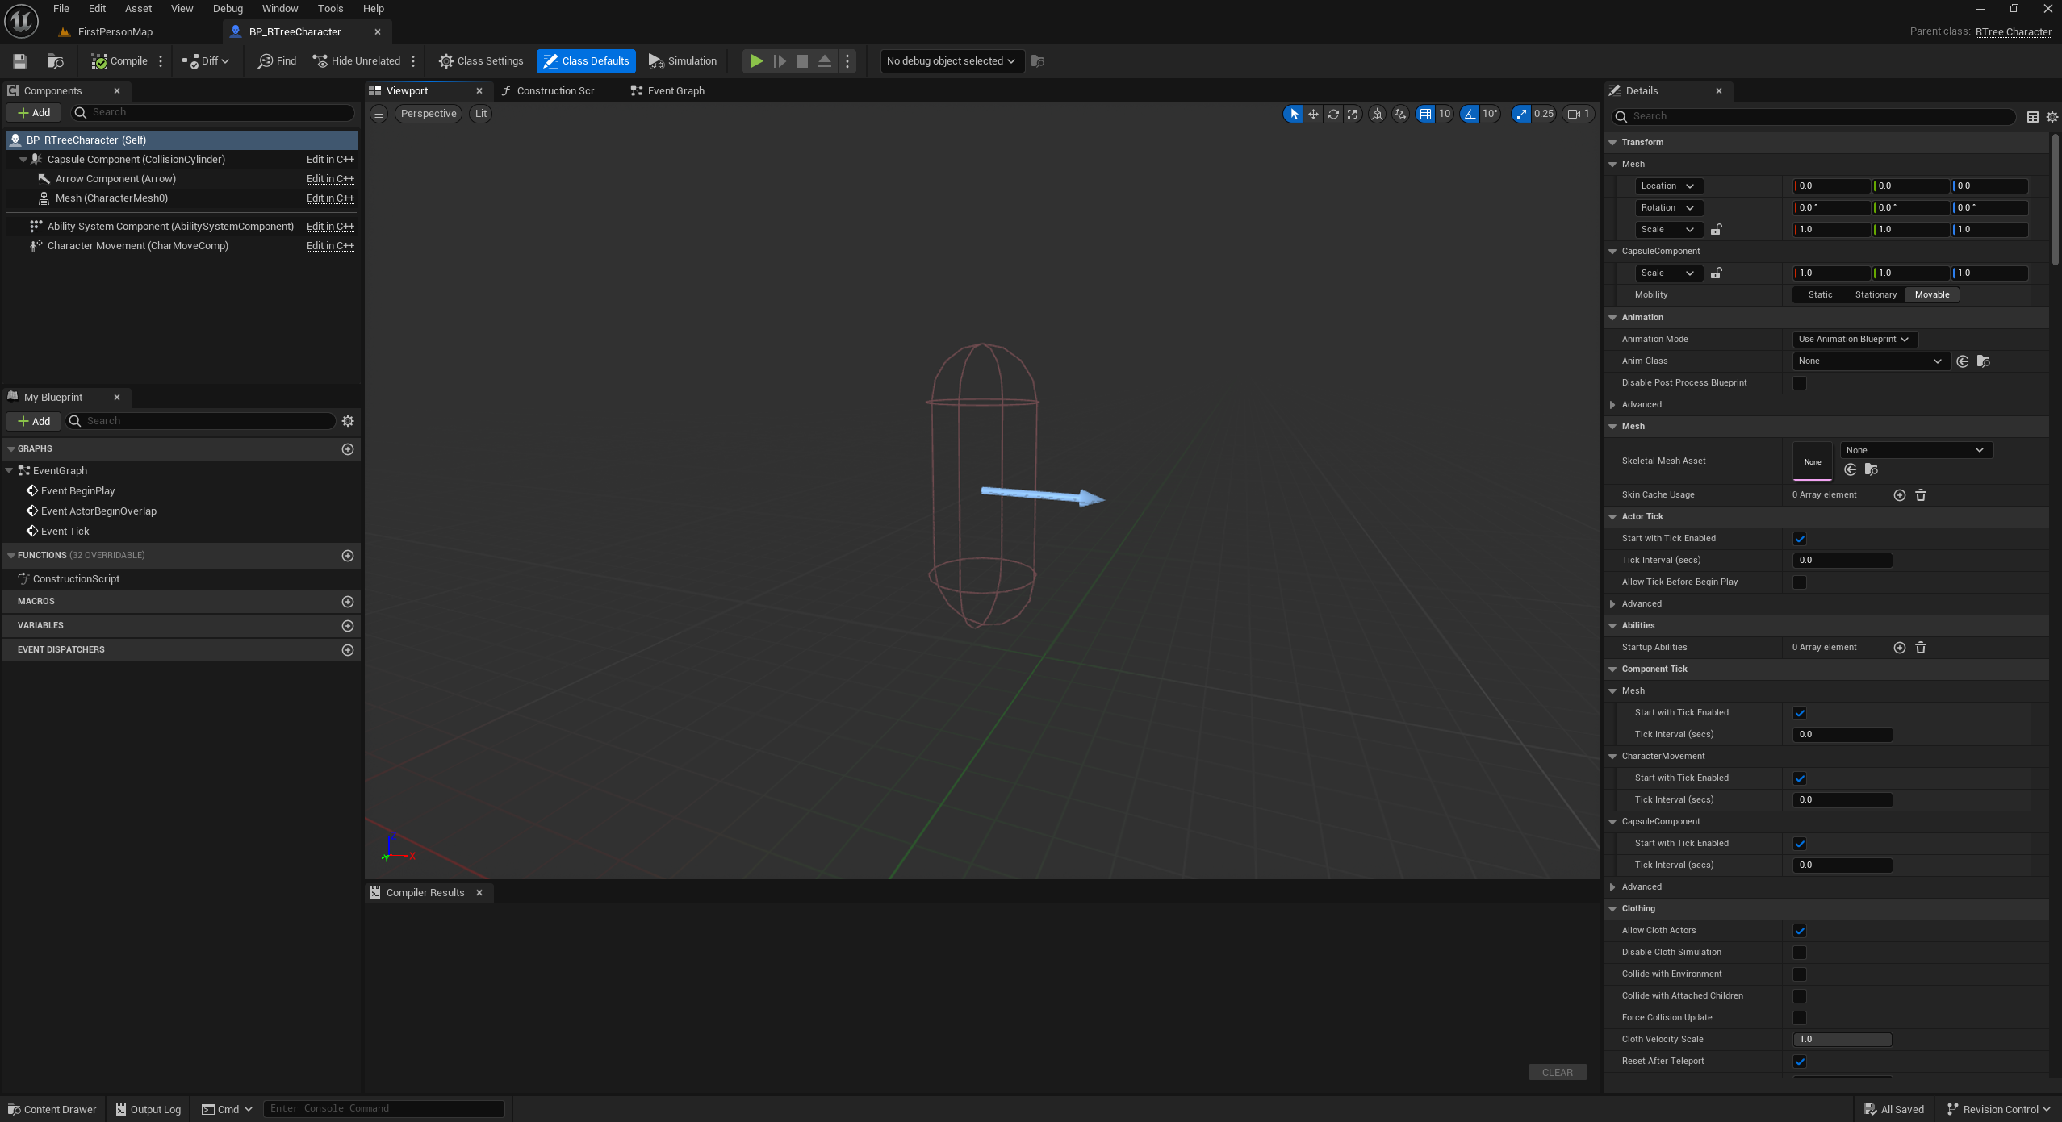Screen dimensions: 2062x1122
Task: Toggle Disable Post Process Blueprint checkbox
Action: tap(1800, 383)
